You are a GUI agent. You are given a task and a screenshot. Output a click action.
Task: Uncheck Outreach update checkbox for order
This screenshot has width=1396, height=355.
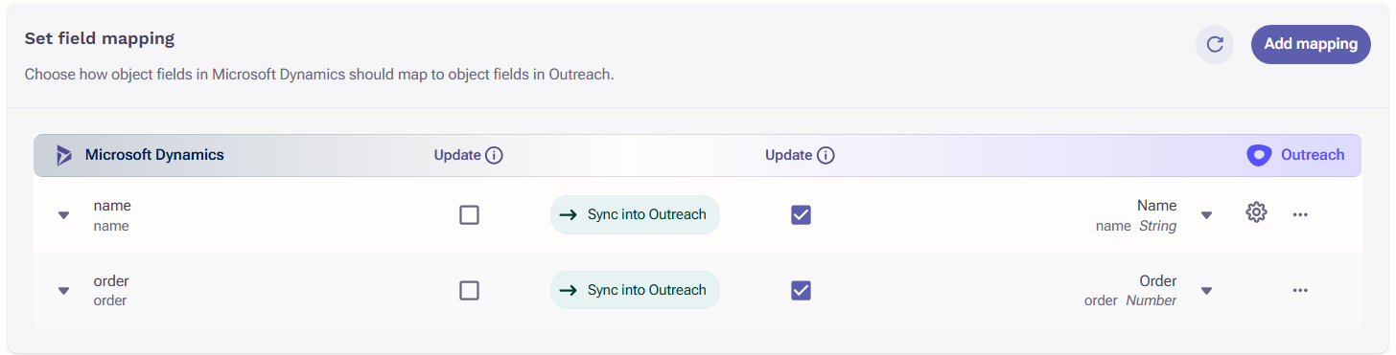click(801, 290)
